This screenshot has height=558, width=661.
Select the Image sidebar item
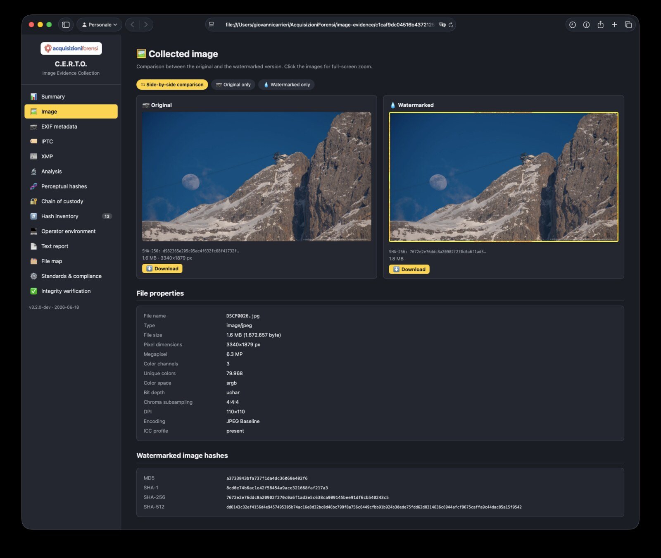pyautogui.click(x=71, y=112)
